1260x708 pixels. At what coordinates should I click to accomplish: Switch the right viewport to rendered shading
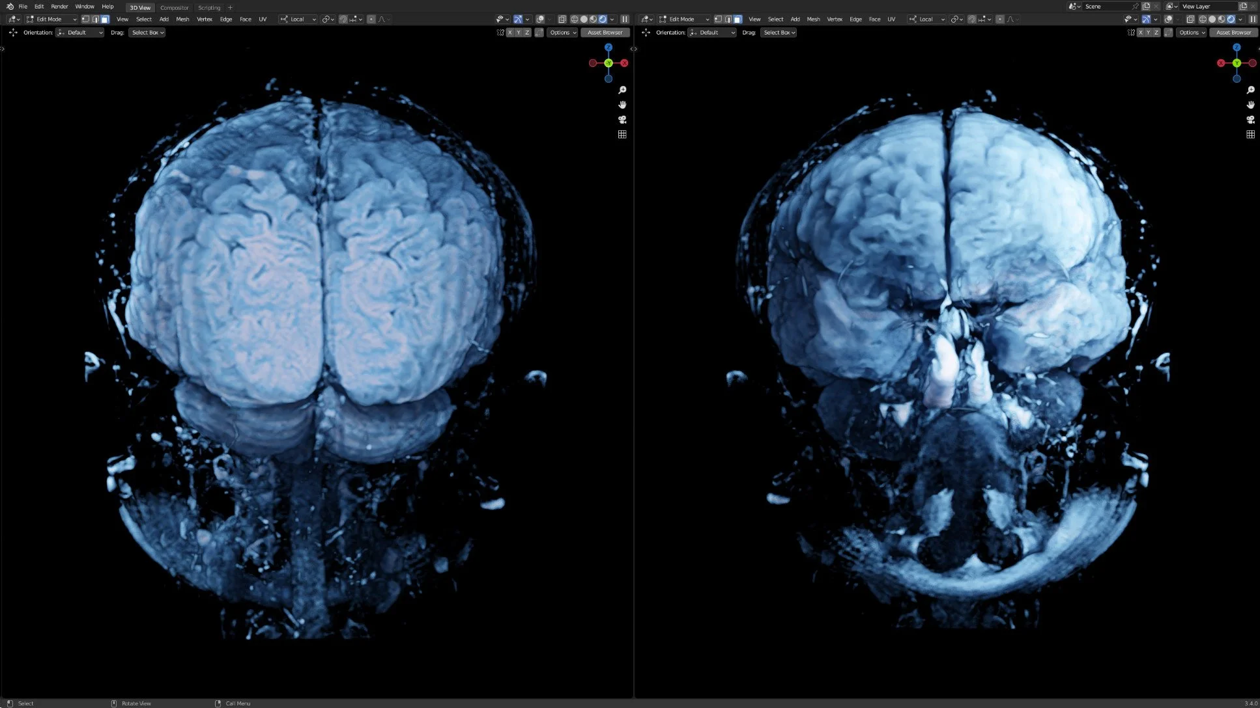pyautogui.click(x=1232, y=19)
